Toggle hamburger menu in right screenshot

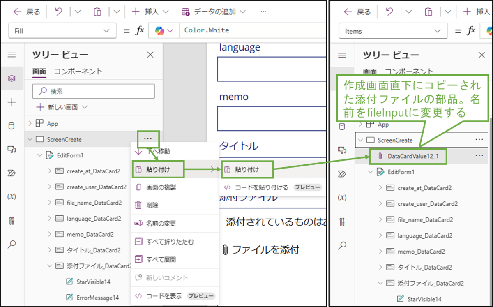click(x=342, y=55)
